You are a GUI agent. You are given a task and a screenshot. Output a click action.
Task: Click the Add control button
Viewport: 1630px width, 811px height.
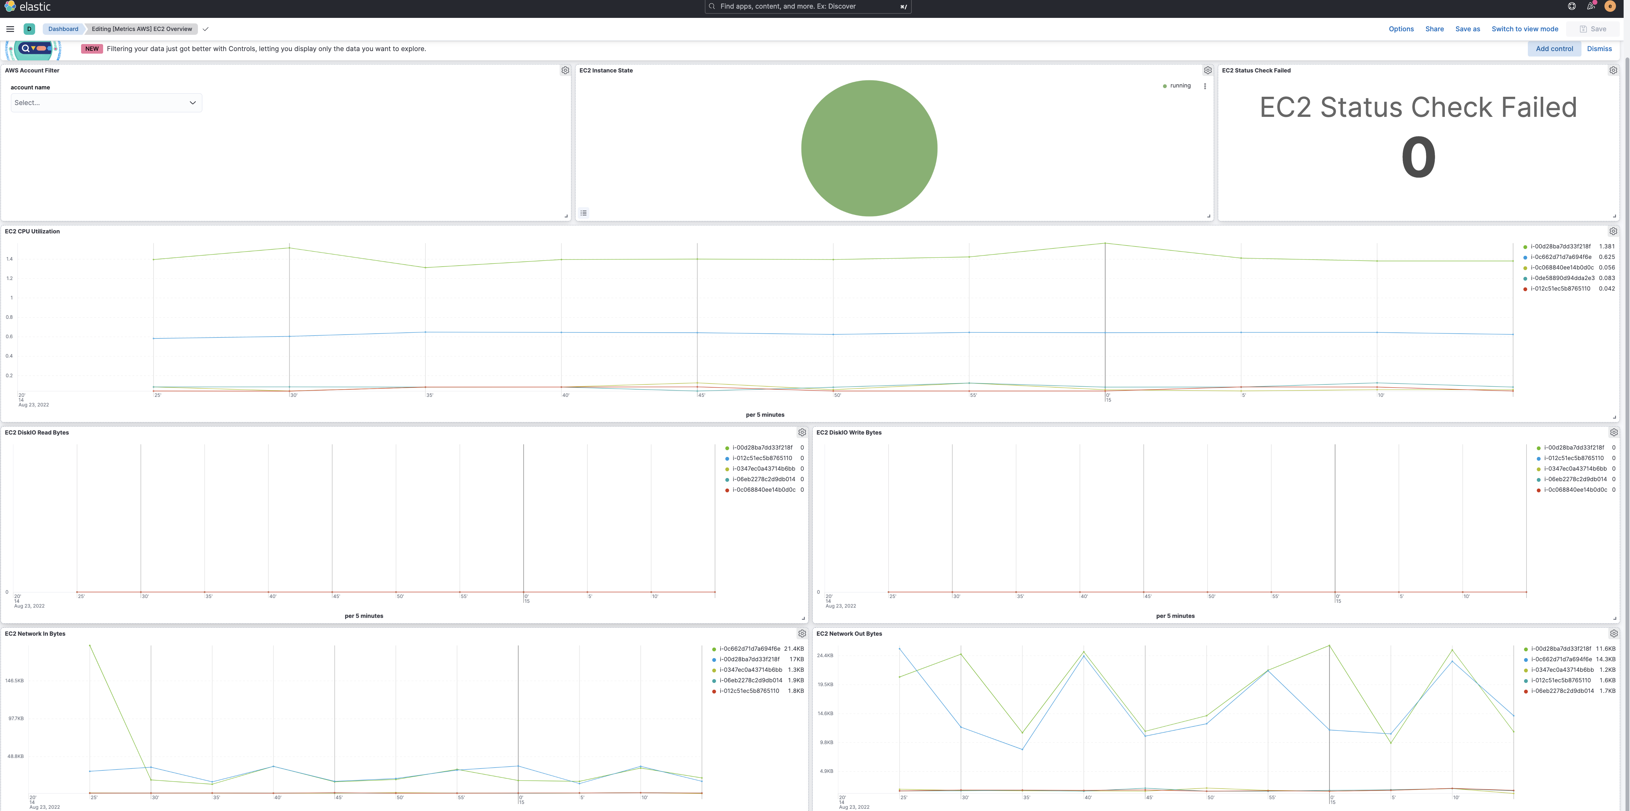1554,49
